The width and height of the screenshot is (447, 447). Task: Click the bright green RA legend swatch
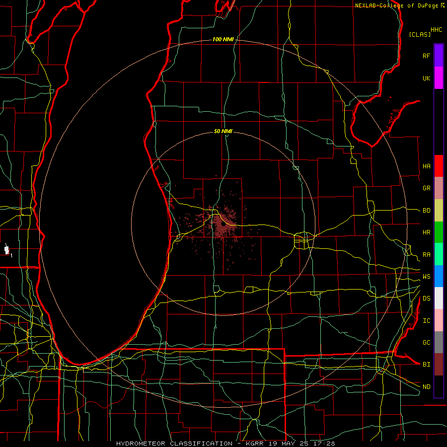[439, 254]
